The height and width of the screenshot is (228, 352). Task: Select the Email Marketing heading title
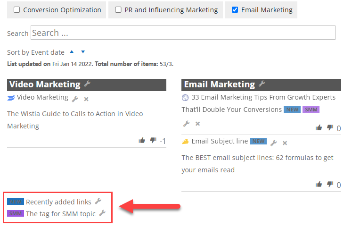pos(220,84)
